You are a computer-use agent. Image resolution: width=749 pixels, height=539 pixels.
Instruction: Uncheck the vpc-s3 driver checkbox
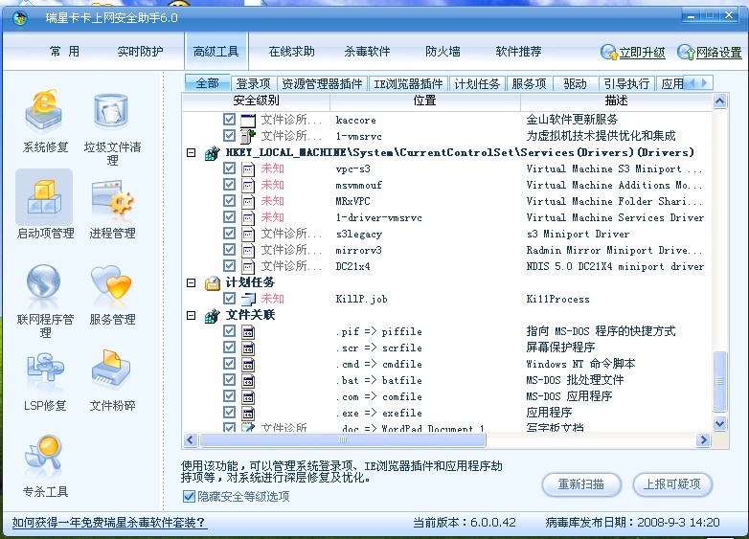pyautogui.click(x=229, y=168)
